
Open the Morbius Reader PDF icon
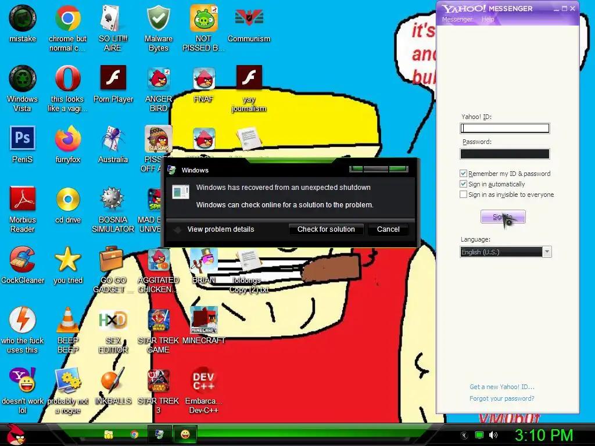[x=23, y=199]
